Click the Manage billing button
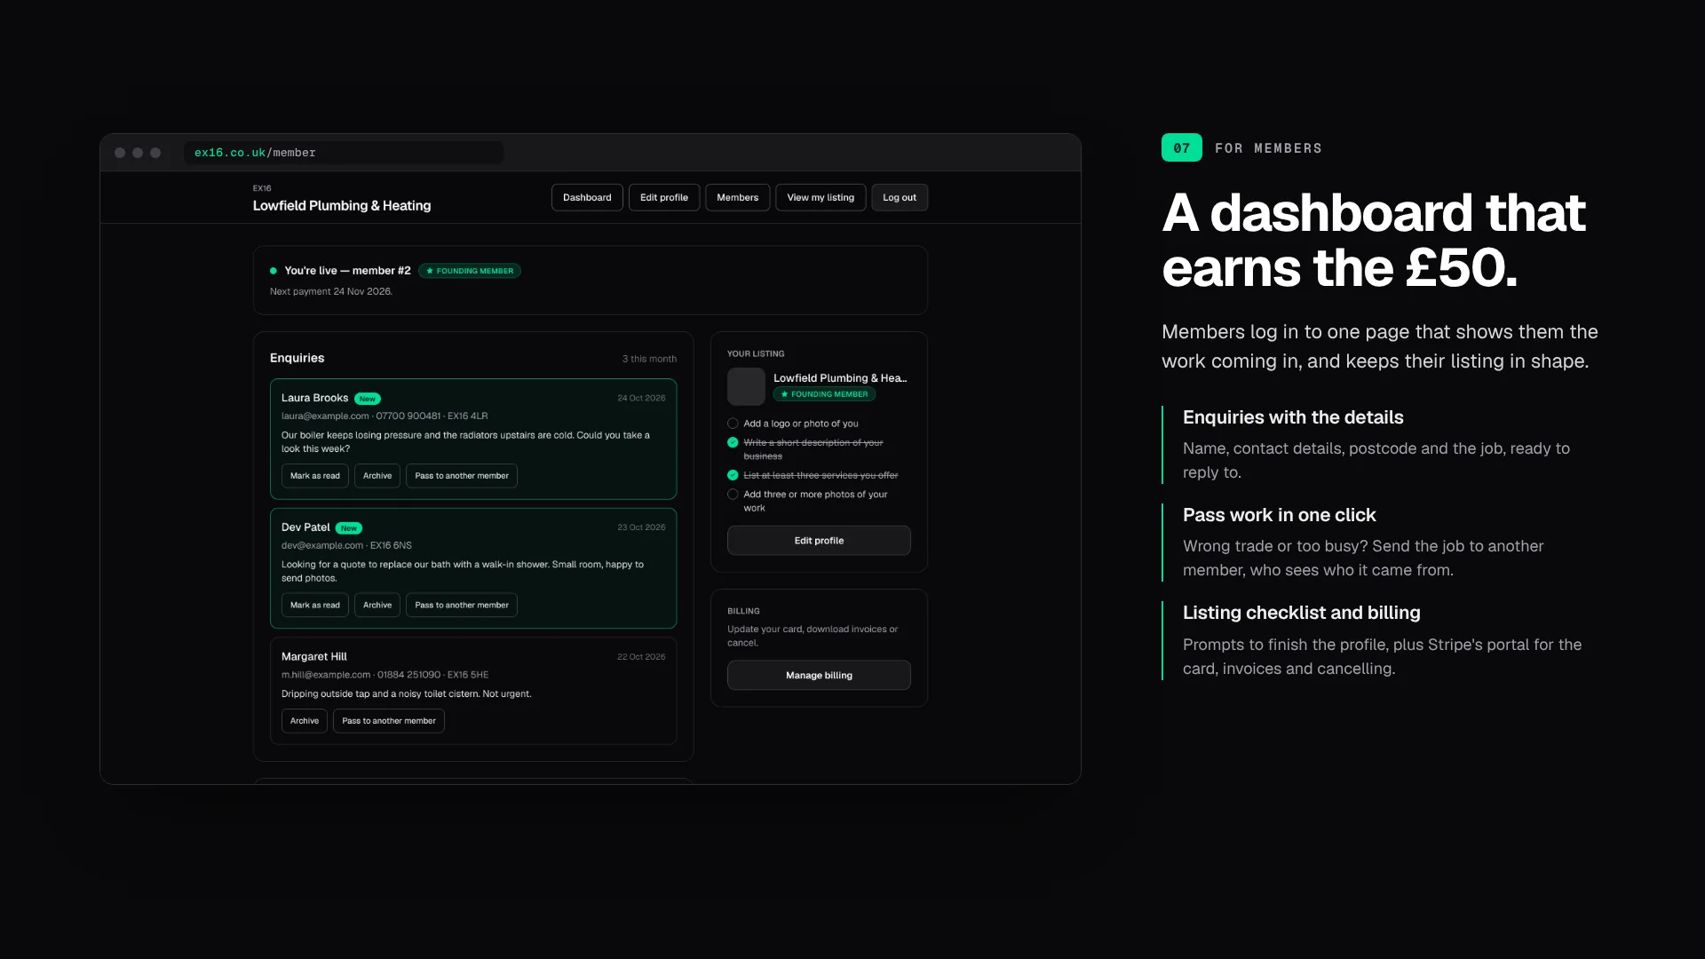 click(819, 675)
